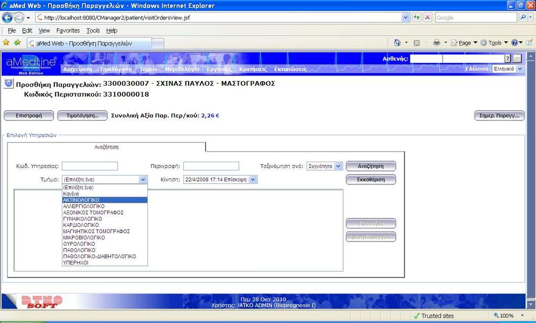Open the Page command bar menu
The height and width of the screenshot is (323, 536).
pos(464,43)
